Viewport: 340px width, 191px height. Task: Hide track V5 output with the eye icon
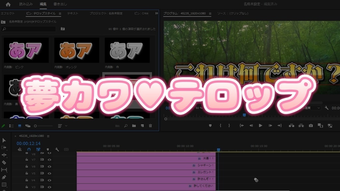(x=49, y=173)
